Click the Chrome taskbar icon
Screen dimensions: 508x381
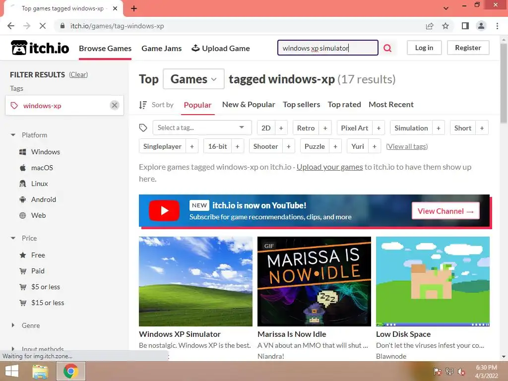70,371
